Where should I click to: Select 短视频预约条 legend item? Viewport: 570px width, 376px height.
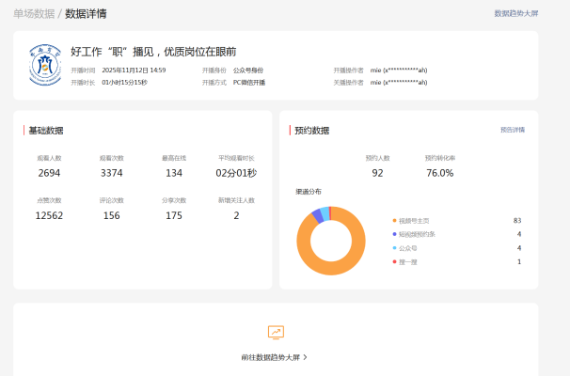tap(417, 233)
